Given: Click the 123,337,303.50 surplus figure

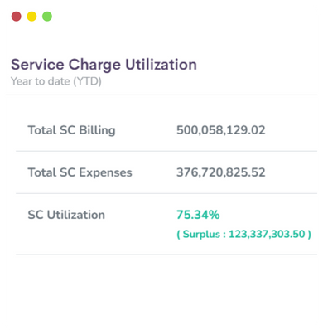Looking at the screenshot, I should [267, 234].
